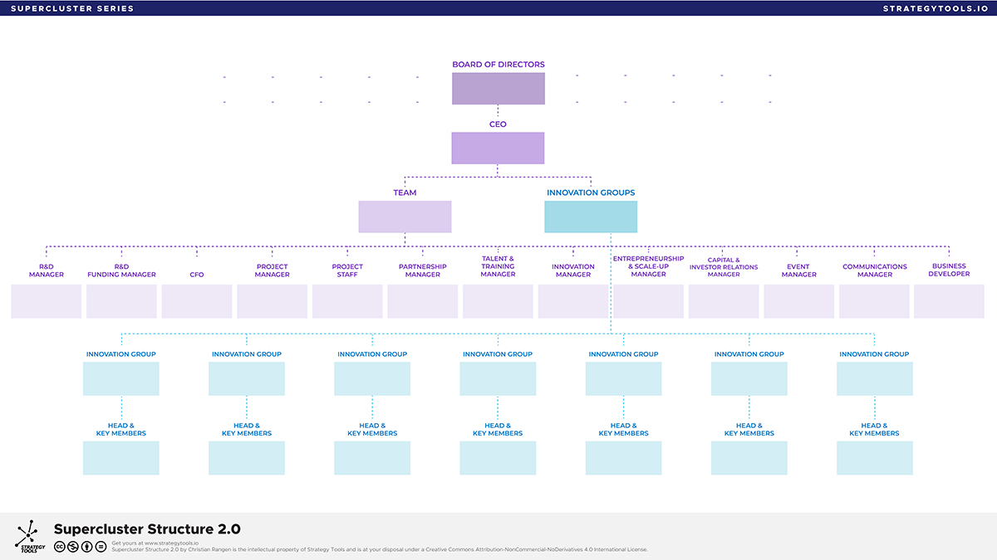Click the Creative Commons CC license icon

[x=59, y=546]
